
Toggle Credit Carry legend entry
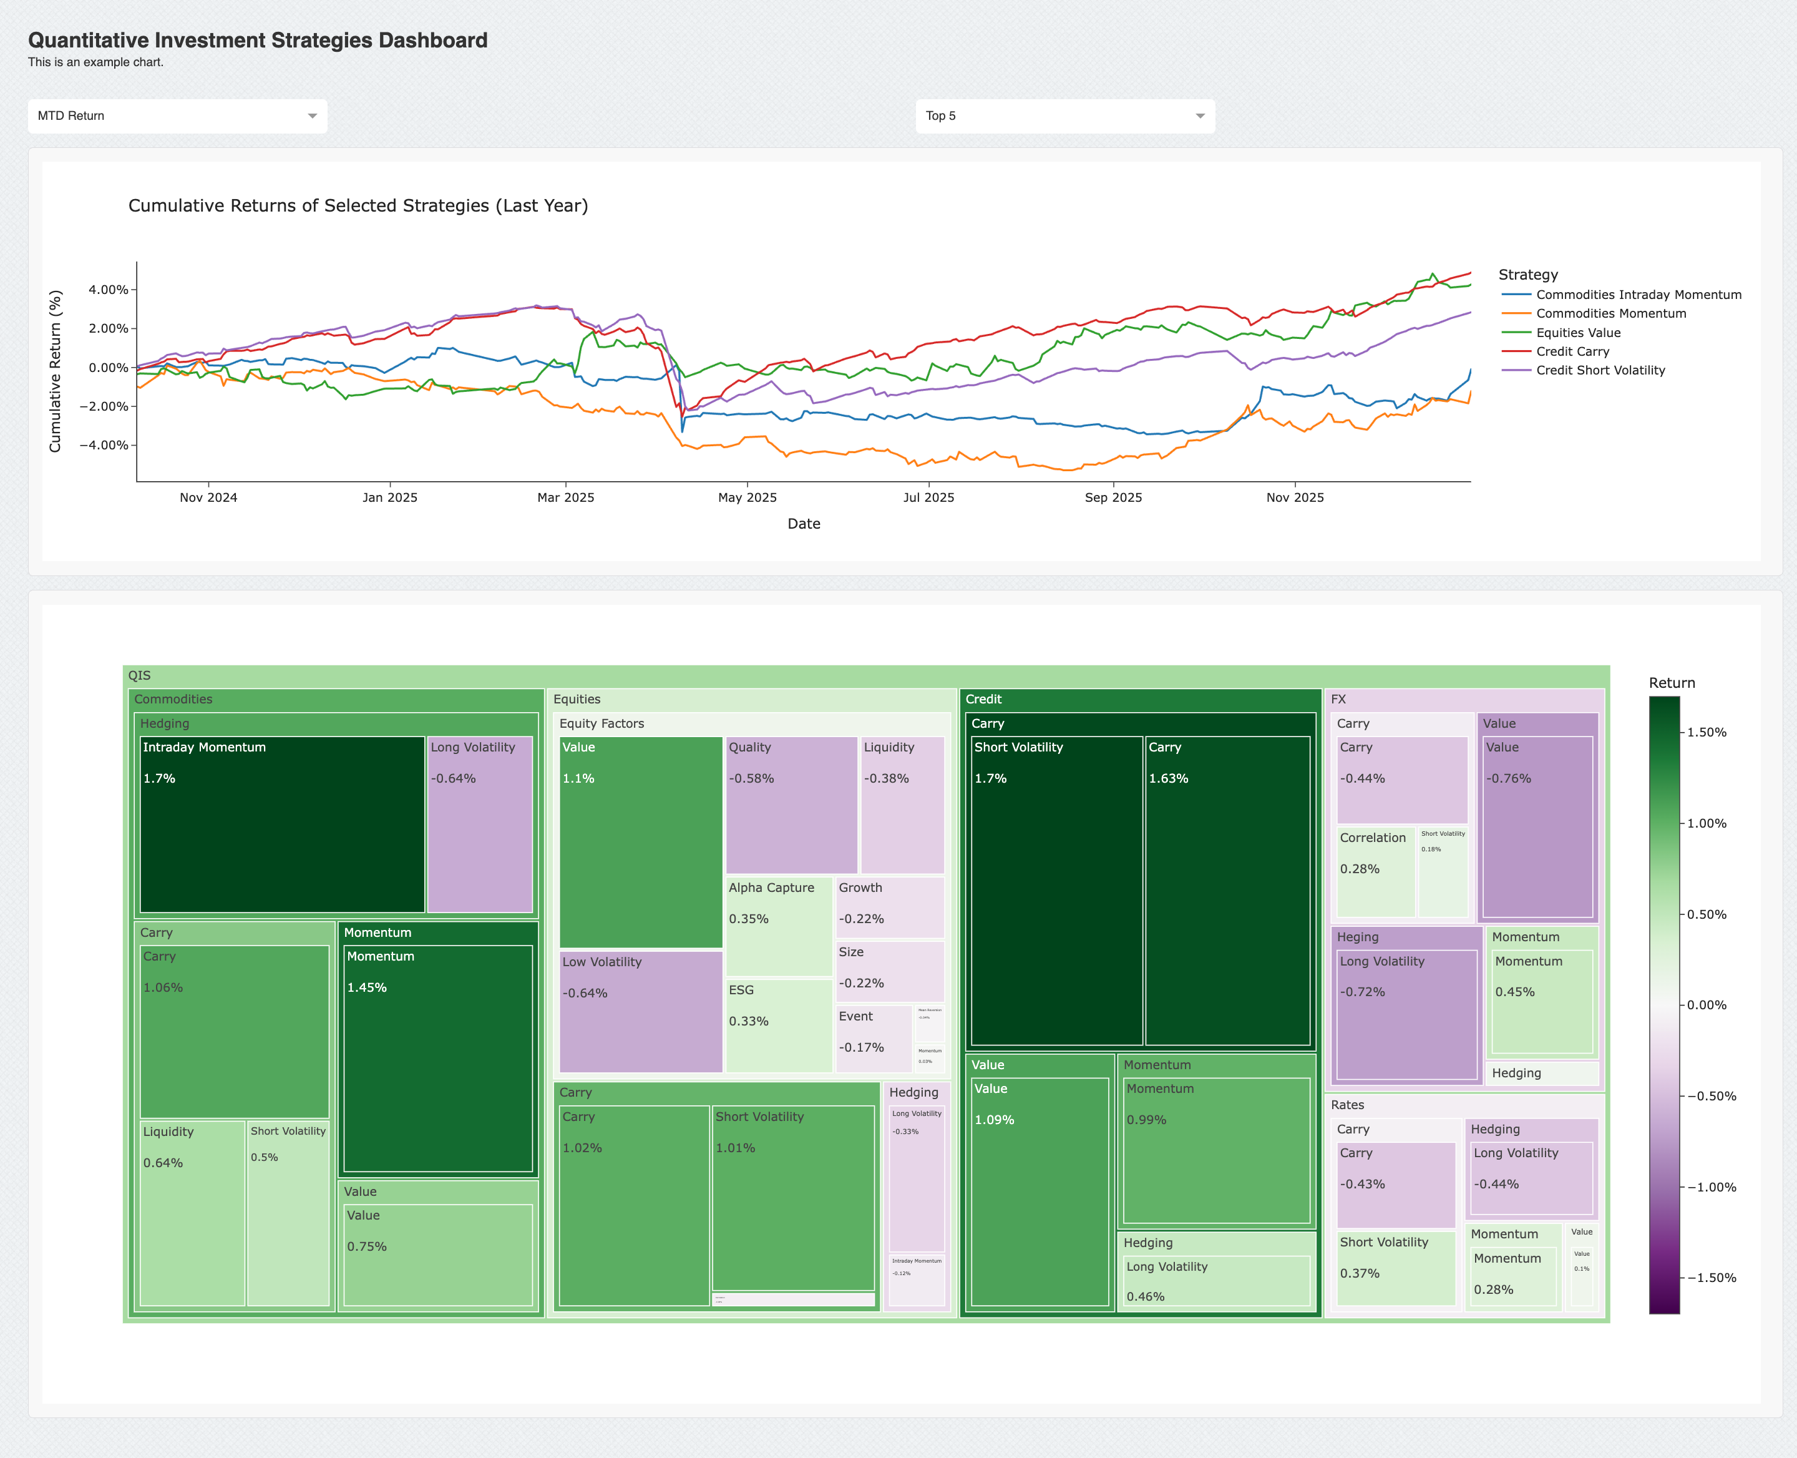pyautogui.click(x=1572, y=351)
